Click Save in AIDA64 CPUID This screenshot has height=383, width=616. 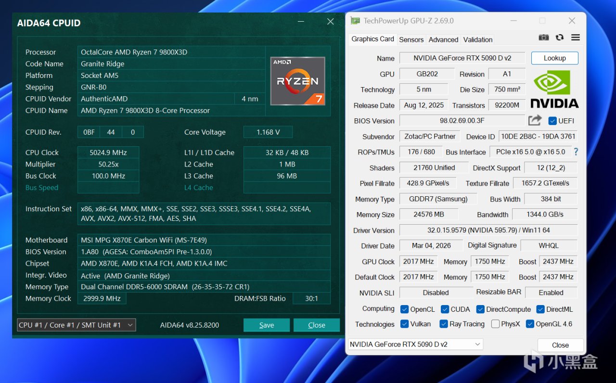coord(267,325)
